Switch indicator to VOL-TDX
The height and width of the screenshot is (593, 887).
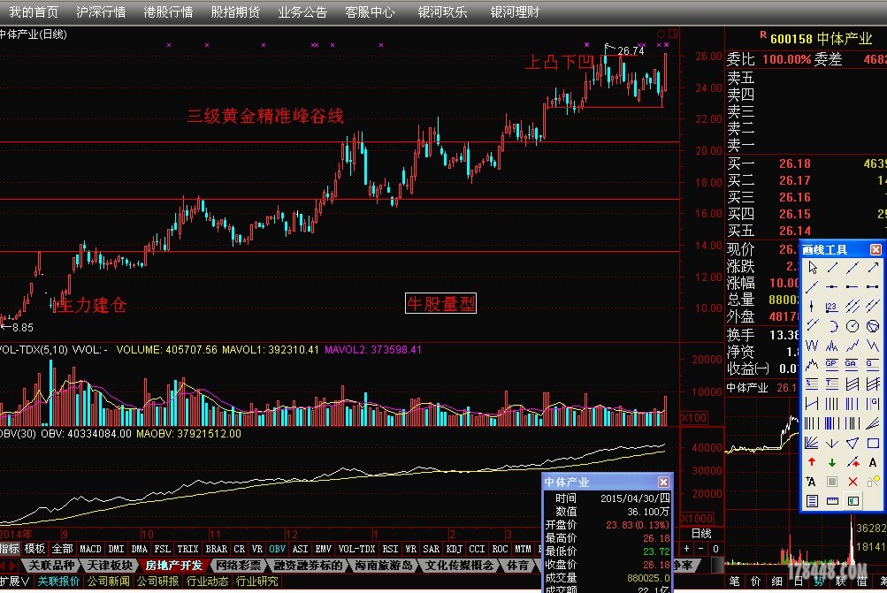(x=356, y=549)
